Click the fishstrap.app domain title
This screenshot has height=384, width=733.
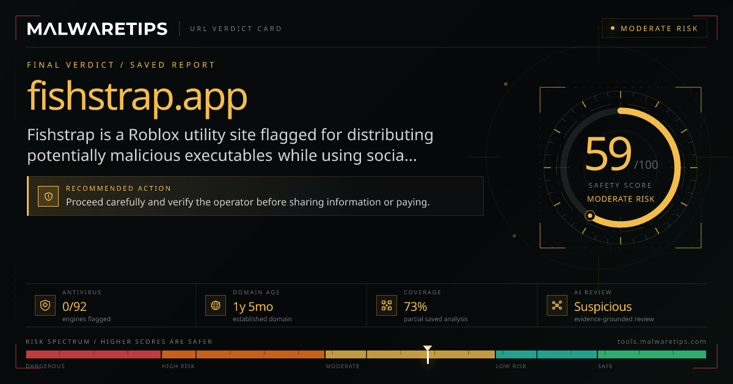tap(137, 97)
